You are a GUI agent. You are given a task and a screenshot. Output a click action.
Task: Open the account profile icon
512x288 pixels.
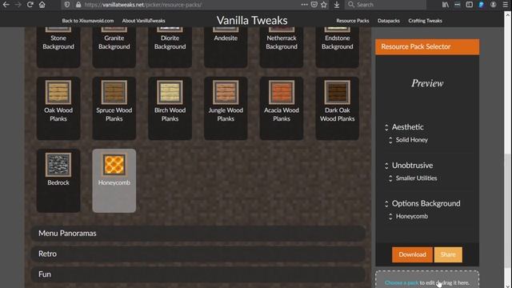[x=494, y=5]
